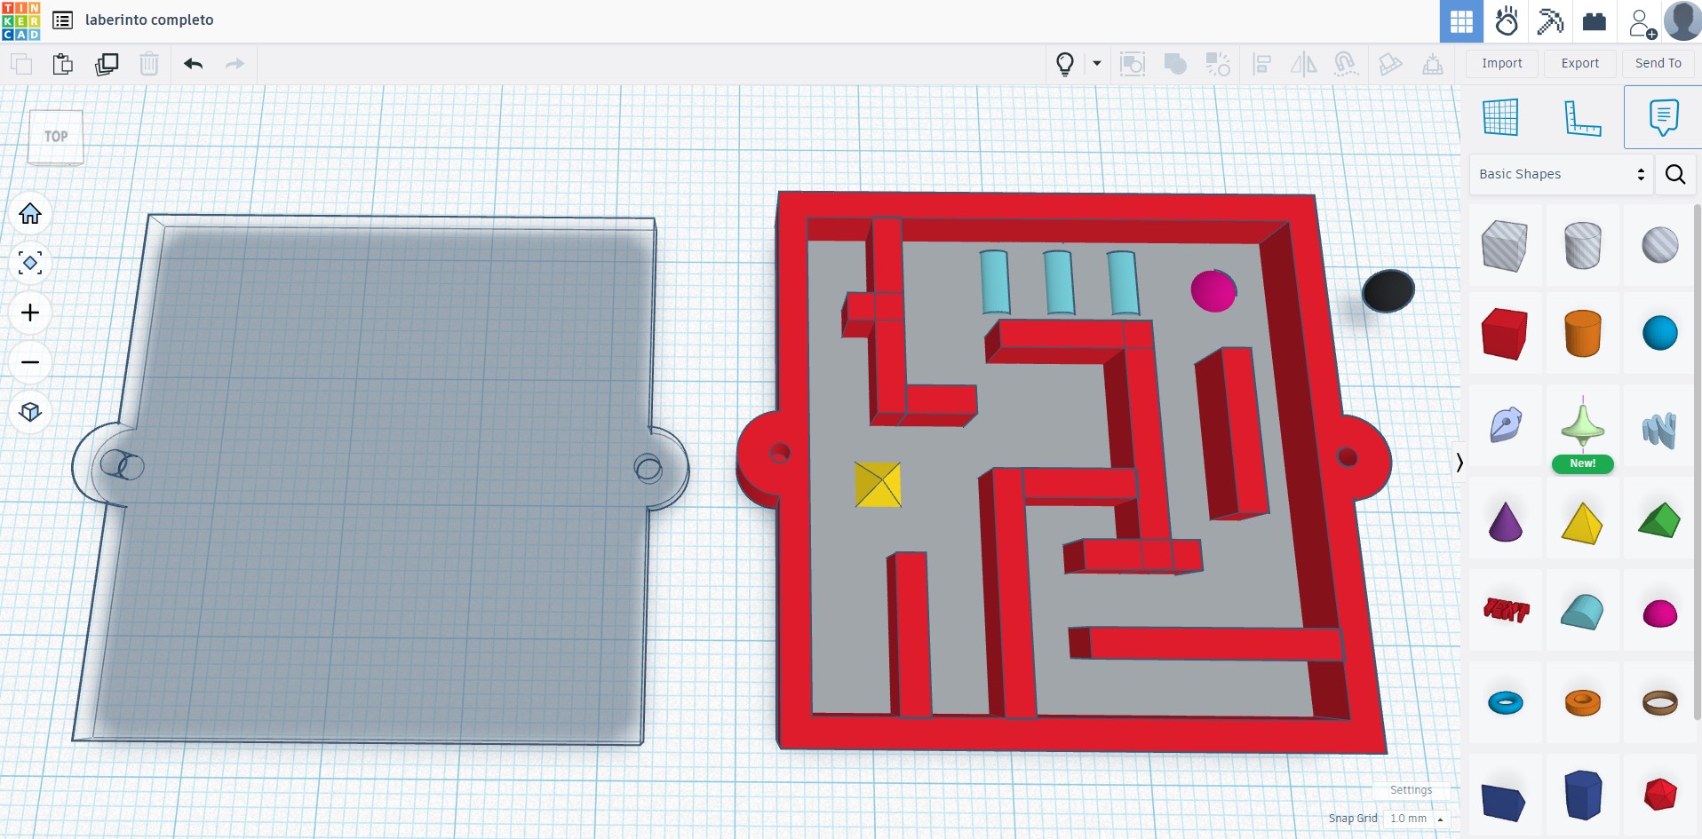The image size is (1702, 839).
Task: Click the Undo arrow
Action: click(194, 64)
